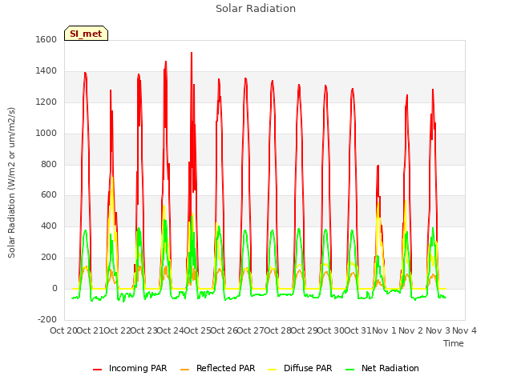Click the low Nov 1 Incoming PAR peak near 800
The image size is (513, 384).
pyautogui.click(x=378, y=166)
